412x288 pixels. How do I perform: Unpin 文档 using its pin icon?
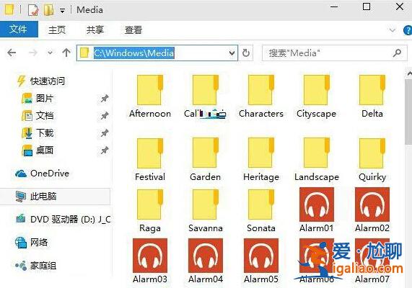(105, 116)
